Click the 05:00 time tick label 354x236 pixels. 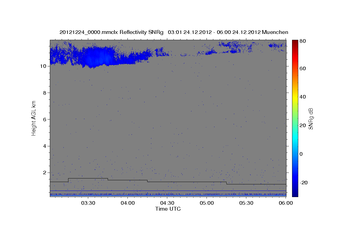(x=206, y=203)
